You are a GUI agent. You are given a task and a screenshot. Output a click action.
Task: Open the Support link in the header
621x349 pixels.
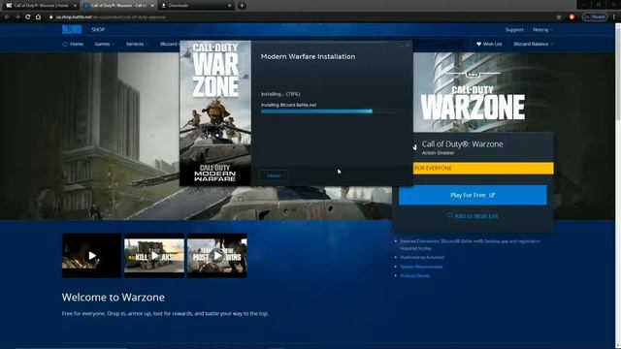[x=514, y=30]
